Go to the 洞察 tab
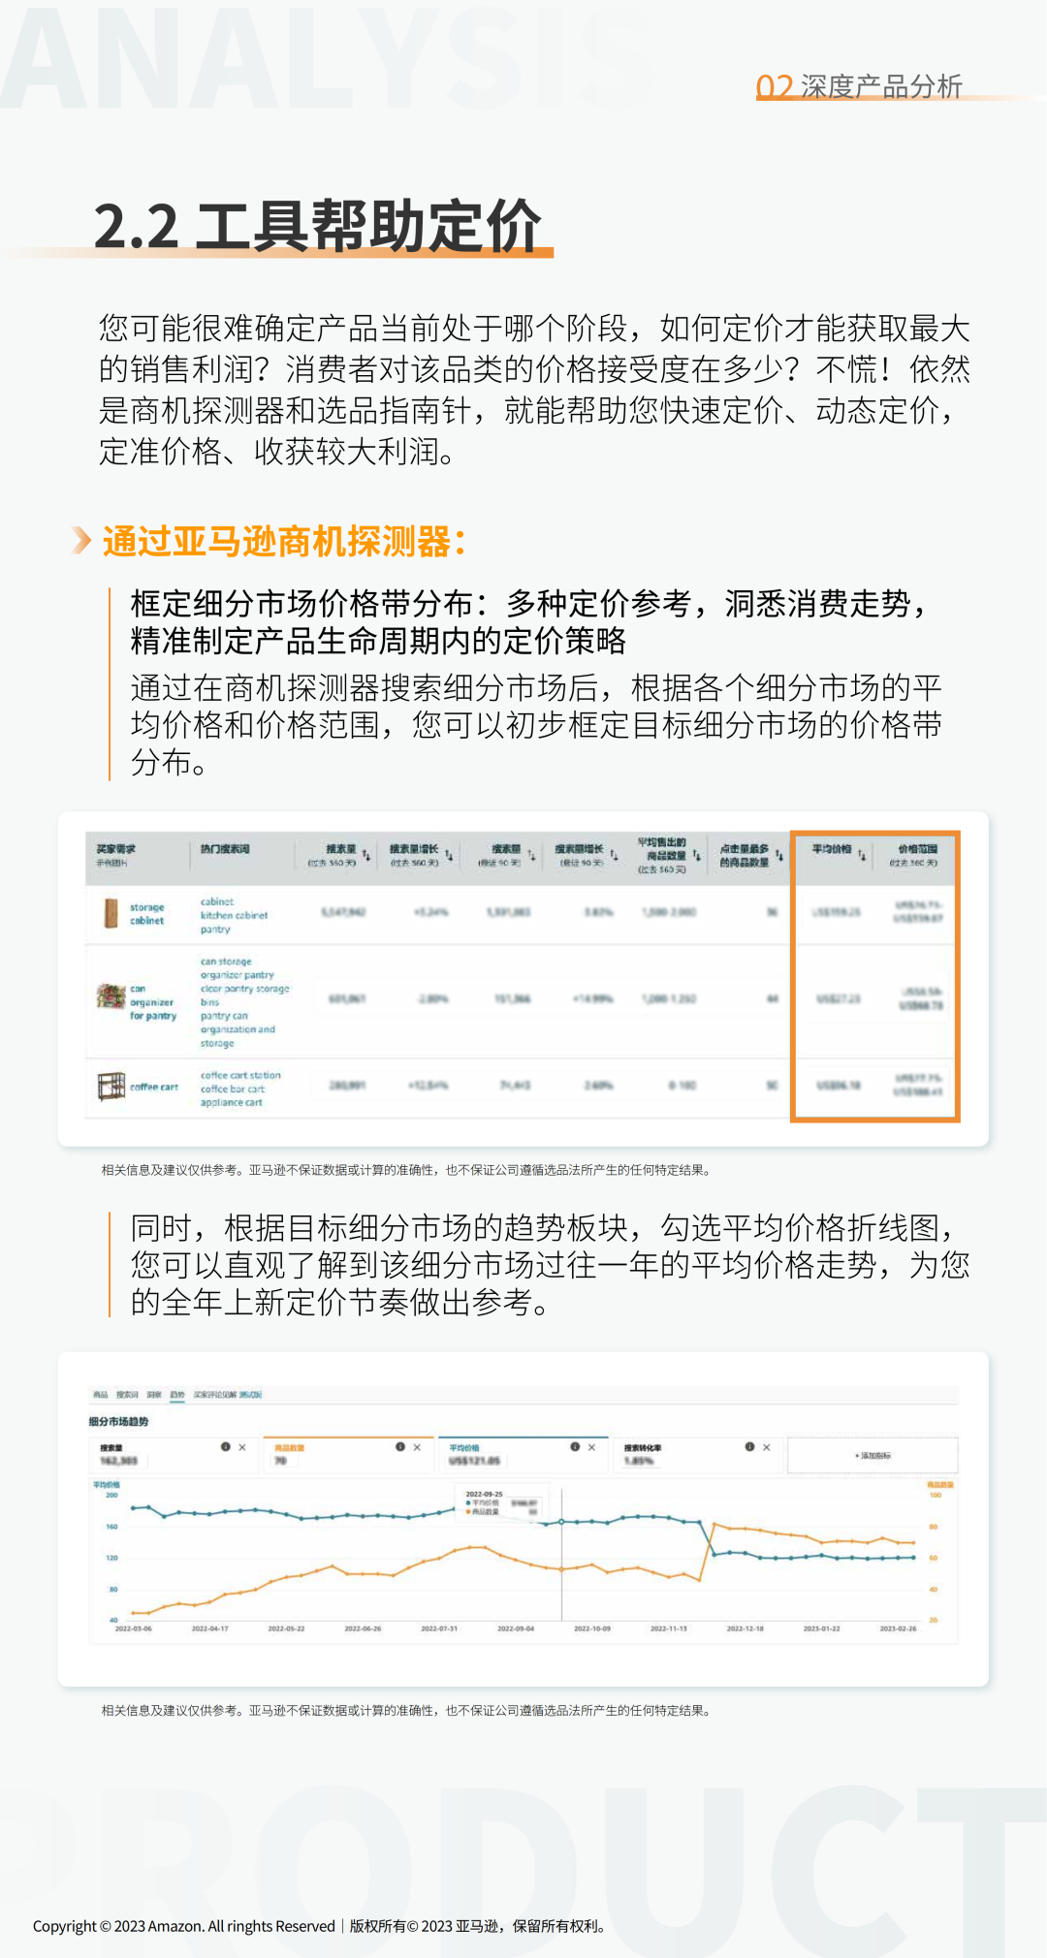 pyautogui.click(x=154, y=1395)
